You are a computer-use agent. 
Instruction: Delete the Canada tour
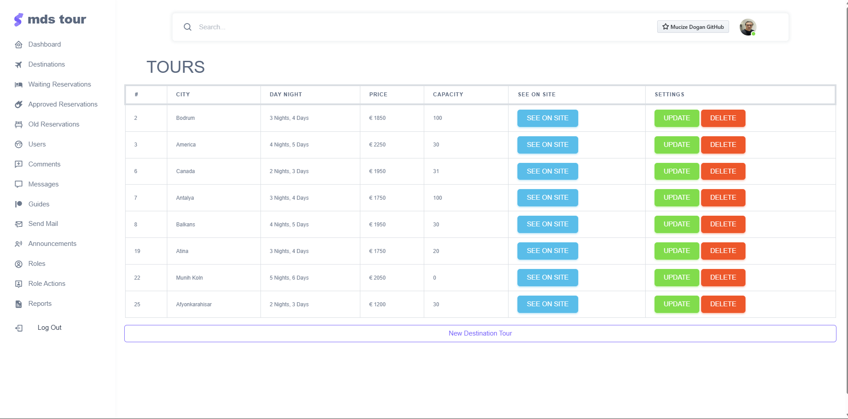point(723,171)
